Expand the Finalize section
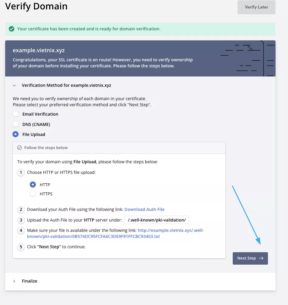 click(x=14, y=281)
